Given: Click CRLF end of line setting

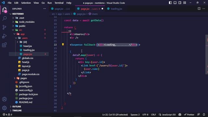Looking at the screenshot, I should click(x=153, y=114).
